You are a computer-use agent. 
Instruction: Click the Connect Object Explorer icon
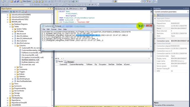[x=11, y=12]
